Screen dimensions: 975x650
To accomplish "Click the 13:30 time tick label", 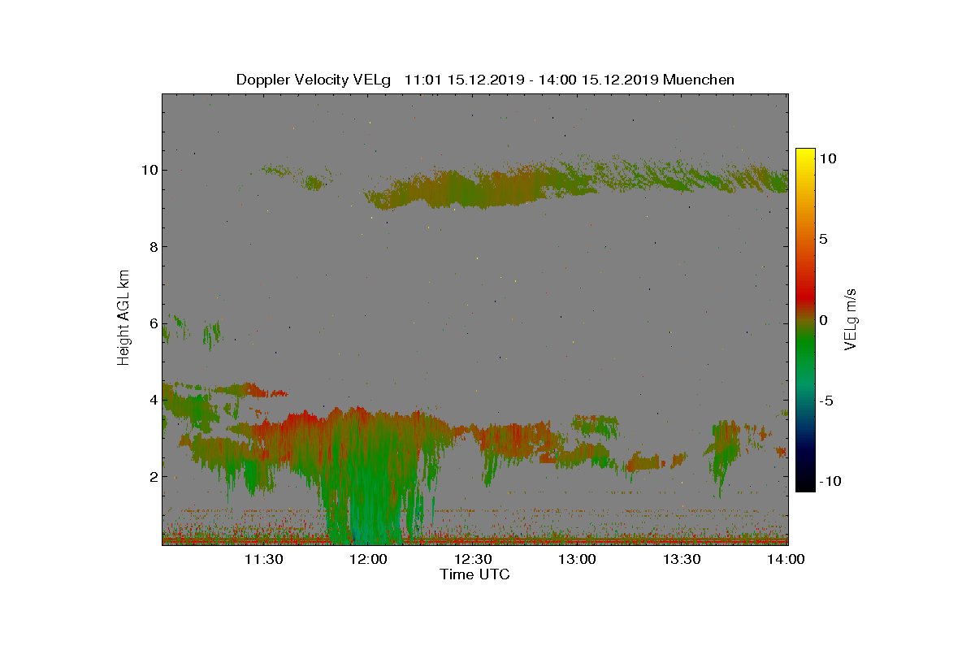I will click(683, 559).
